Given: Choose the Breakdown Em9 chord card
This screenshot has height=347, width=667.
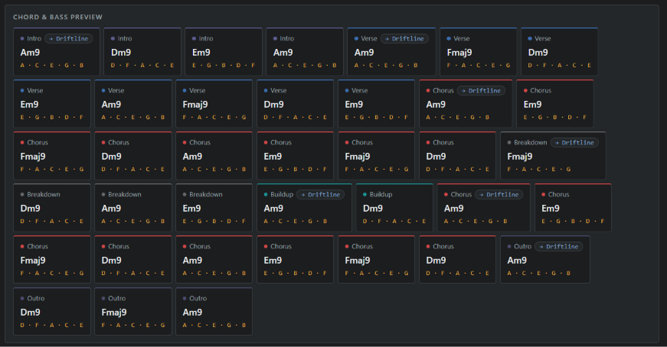Looking at the screenshot, I should pos(214,208).
